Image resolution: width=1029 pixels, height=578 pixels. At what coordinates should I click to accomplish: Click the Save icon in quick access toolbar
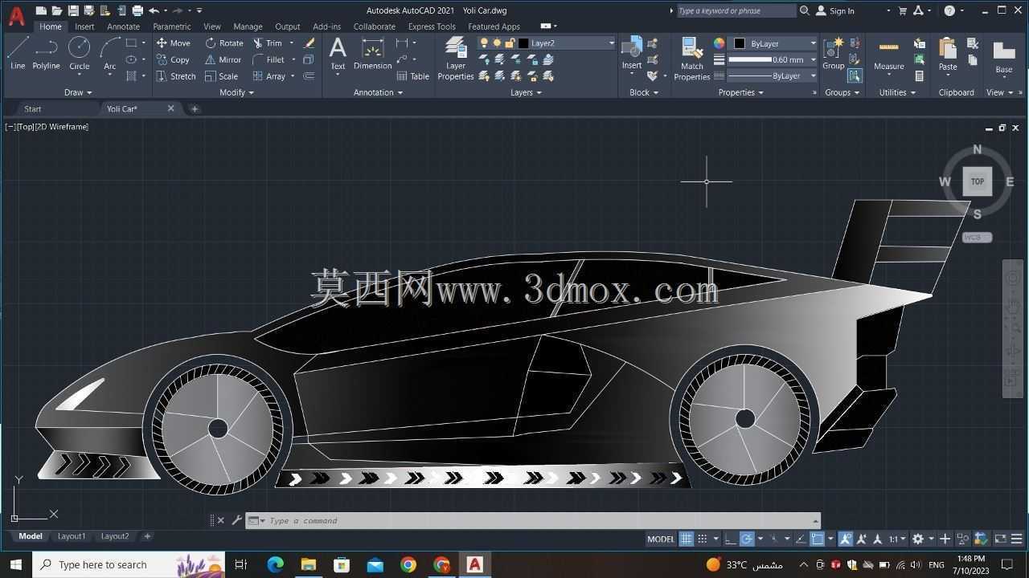coord(73,10)
